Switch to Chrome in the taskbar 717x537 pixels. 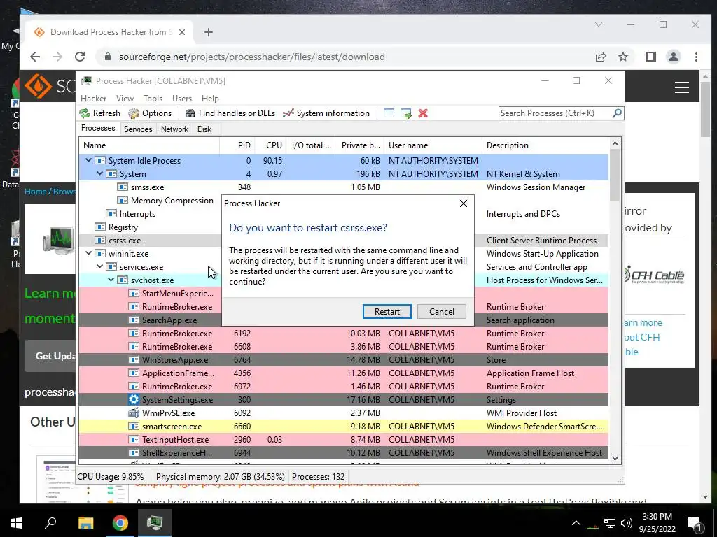(x=120, y=522)
